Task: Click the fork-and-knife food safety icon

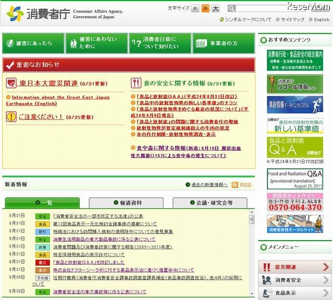Action: (x=135, y=83)
